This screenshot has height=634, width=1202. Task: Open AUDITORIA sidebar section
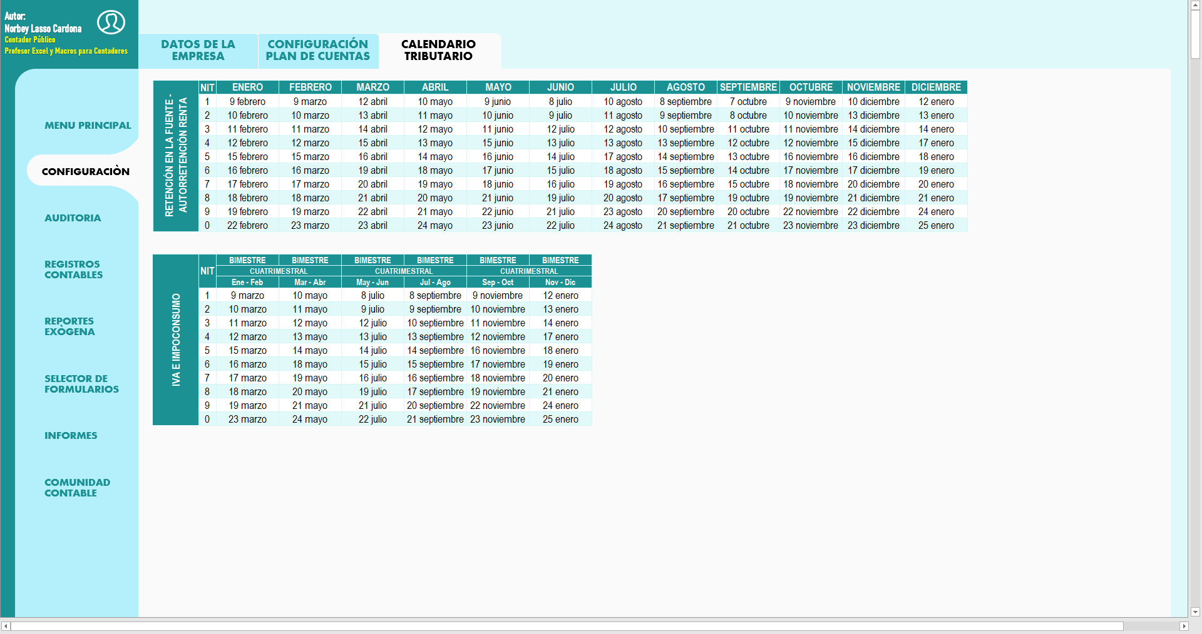pyautogui.click(x=73, y=218)
